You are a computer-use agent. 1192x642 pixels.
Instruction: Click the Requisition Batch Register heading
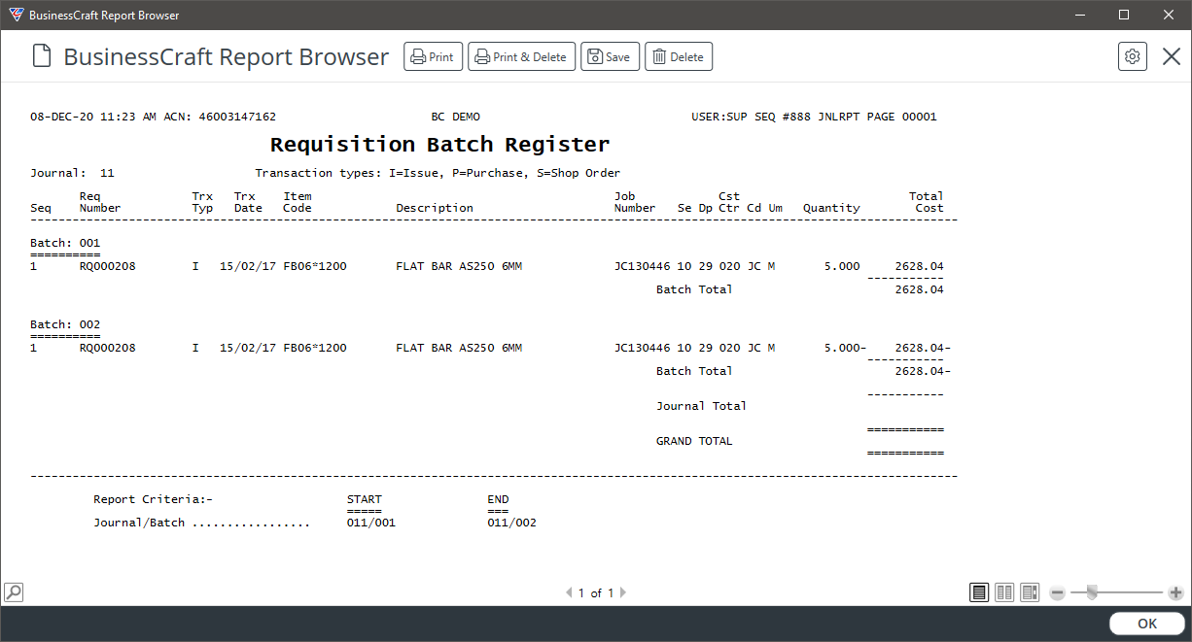(x=439, y=145)
